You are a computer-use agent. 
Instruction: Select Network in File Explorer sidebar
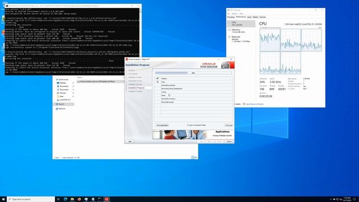tap(62, 108)
